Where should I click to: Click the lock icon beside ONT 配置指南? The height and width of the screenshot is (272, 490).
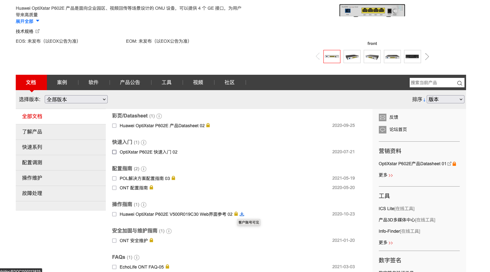pyautogui.click(x=151, y=188)
